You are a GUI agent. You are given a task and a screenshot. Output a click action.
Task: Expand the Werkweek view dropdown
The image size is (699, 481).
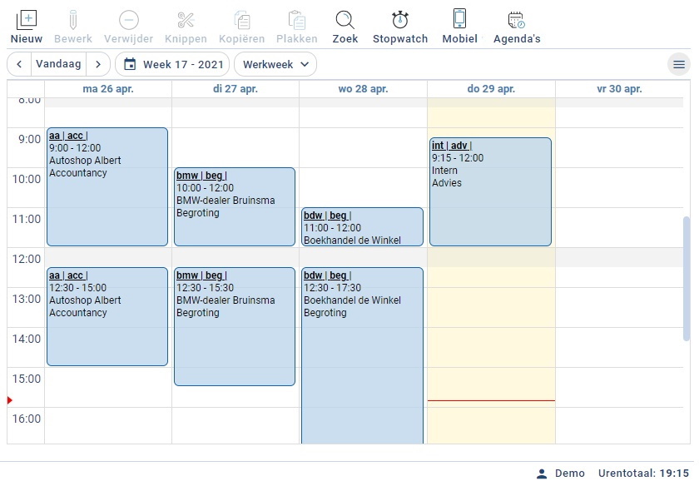coord(275,64)
